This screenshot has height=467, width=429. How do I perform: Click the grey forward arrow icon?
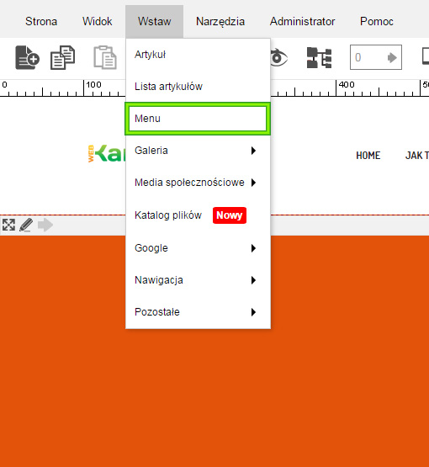[x=45, y=225]
